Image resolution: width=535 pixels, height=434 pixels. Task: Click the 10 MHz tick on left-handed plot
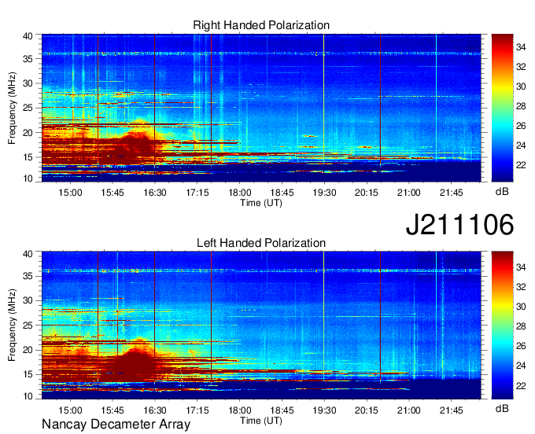tap(28, 396)
